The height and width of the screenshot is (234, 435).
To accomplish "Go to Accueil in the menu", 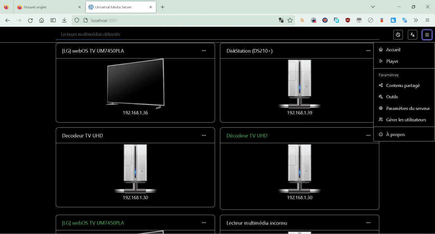I will tap(404, 50).
